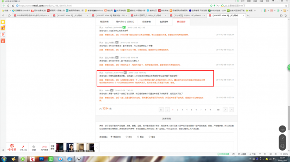Click the yellow star sidebar icon
Viewport: 290px width, 162px height.
[3, 22]
